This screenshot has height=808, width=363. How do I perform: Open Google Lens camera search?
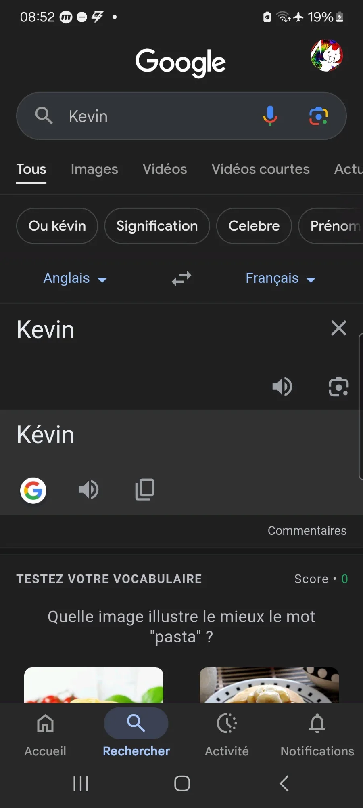(318, 116)
